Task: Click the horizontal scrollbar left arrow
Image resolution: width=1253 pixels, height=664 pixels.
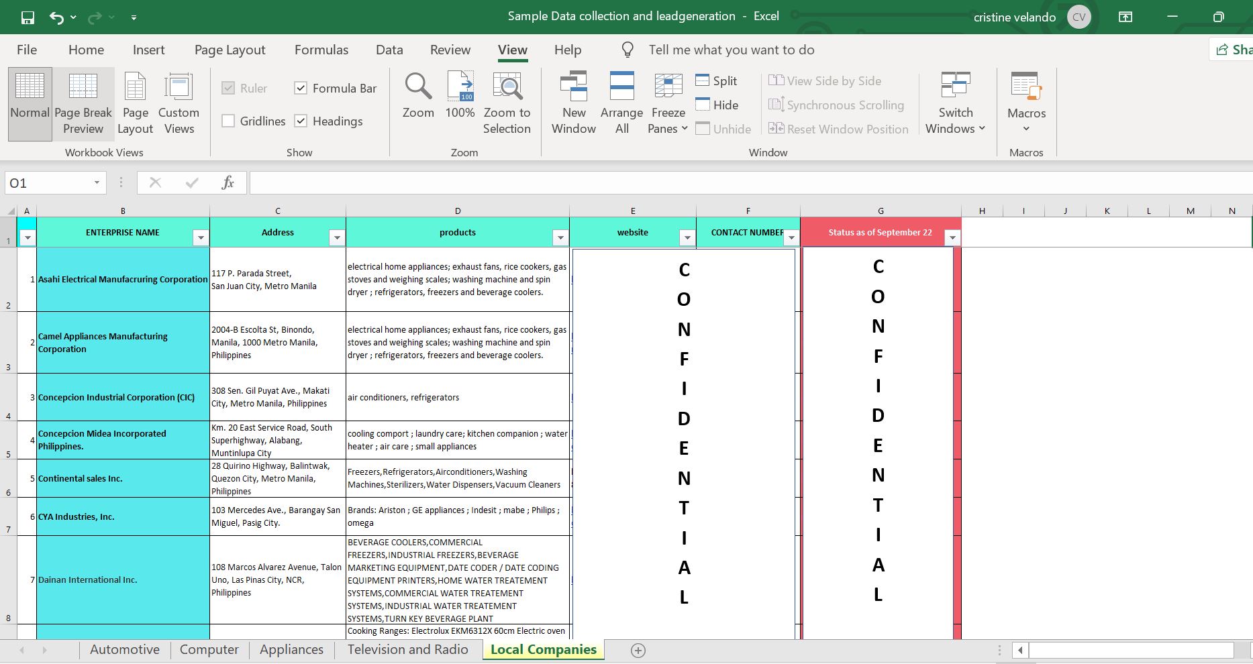Action: pos(1020,650)
